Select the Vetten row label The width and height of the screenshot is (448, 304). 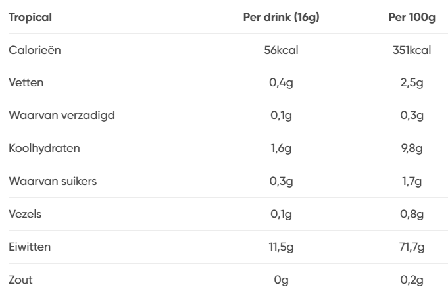26,82
